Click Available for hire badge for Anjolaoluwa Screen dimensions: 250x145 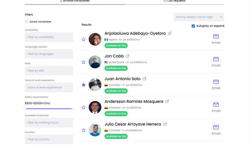[x=116, y=45]
